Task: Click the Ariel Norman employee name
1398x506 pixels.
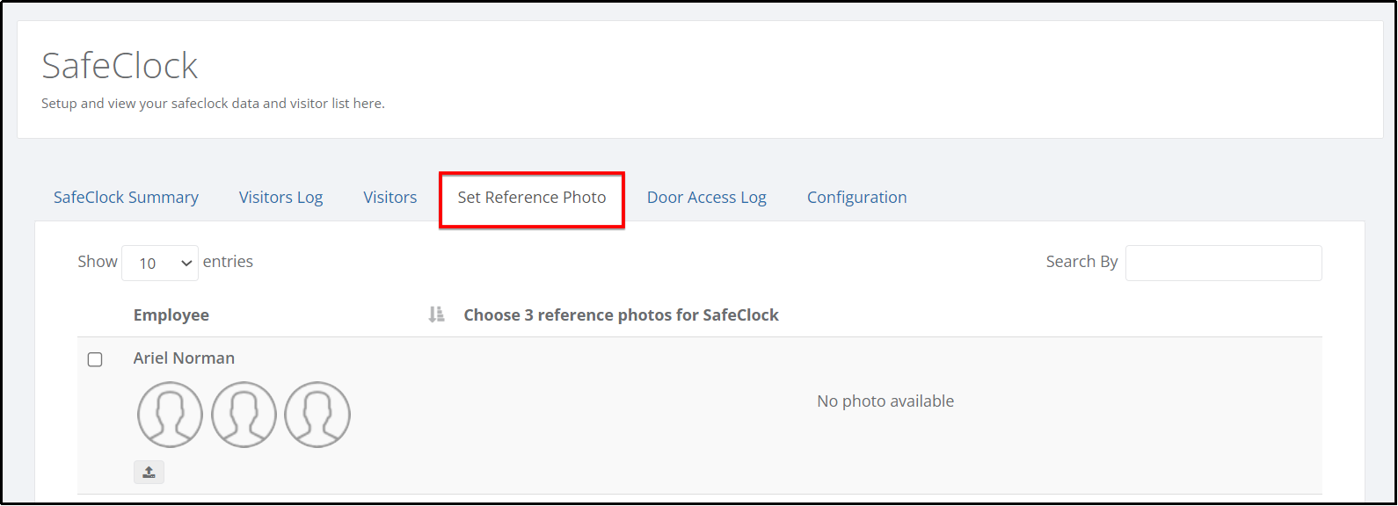Action: point(184,358)
